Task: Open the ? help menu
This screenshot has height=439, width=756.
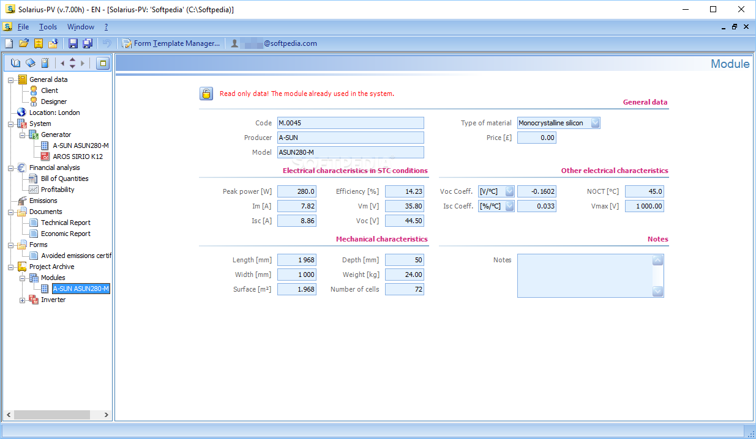Action: tap(106, 27)
